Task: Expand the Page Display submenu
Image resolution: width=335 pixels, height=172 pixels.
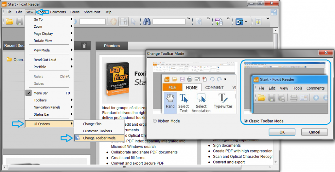Action: coord(49,34)
